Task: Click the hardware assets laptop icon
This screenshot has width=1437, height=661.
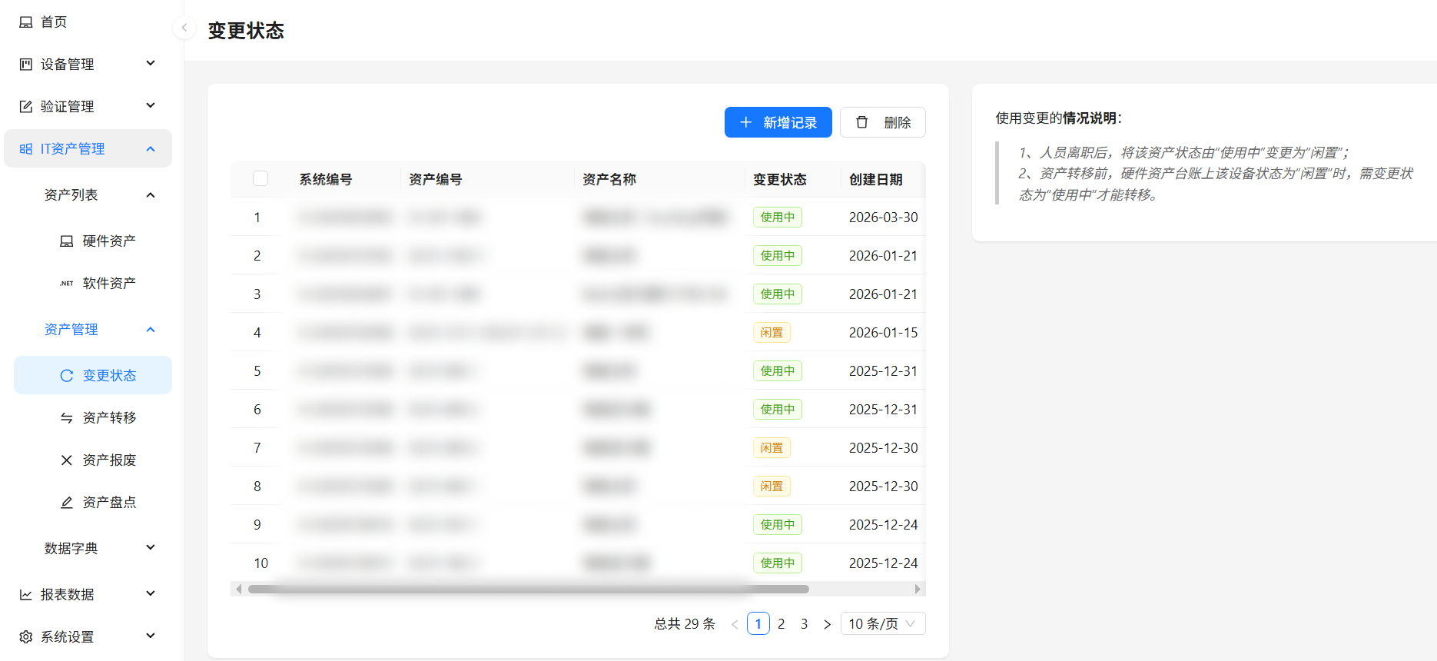Action: pyautogui.click(x=67, y=241)
